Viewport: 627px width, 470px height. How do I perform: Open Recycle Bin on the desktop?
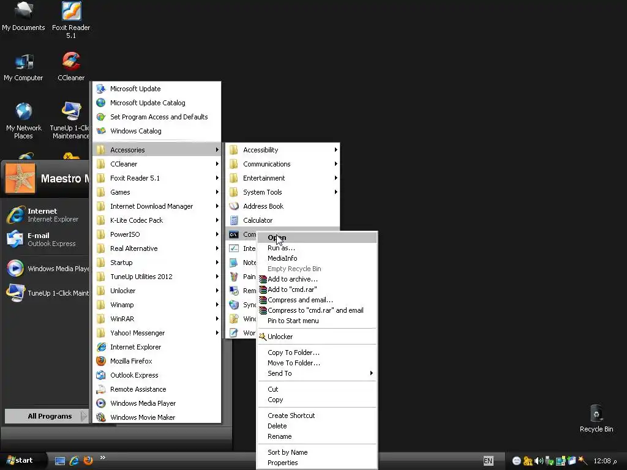coord(596,419)
